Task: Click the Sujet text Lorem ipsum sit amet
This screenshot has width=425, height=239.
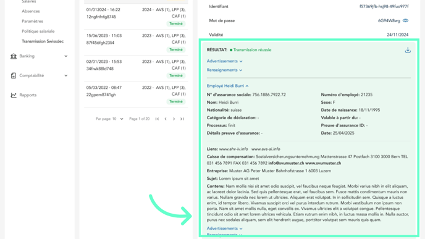Action: 239,178
